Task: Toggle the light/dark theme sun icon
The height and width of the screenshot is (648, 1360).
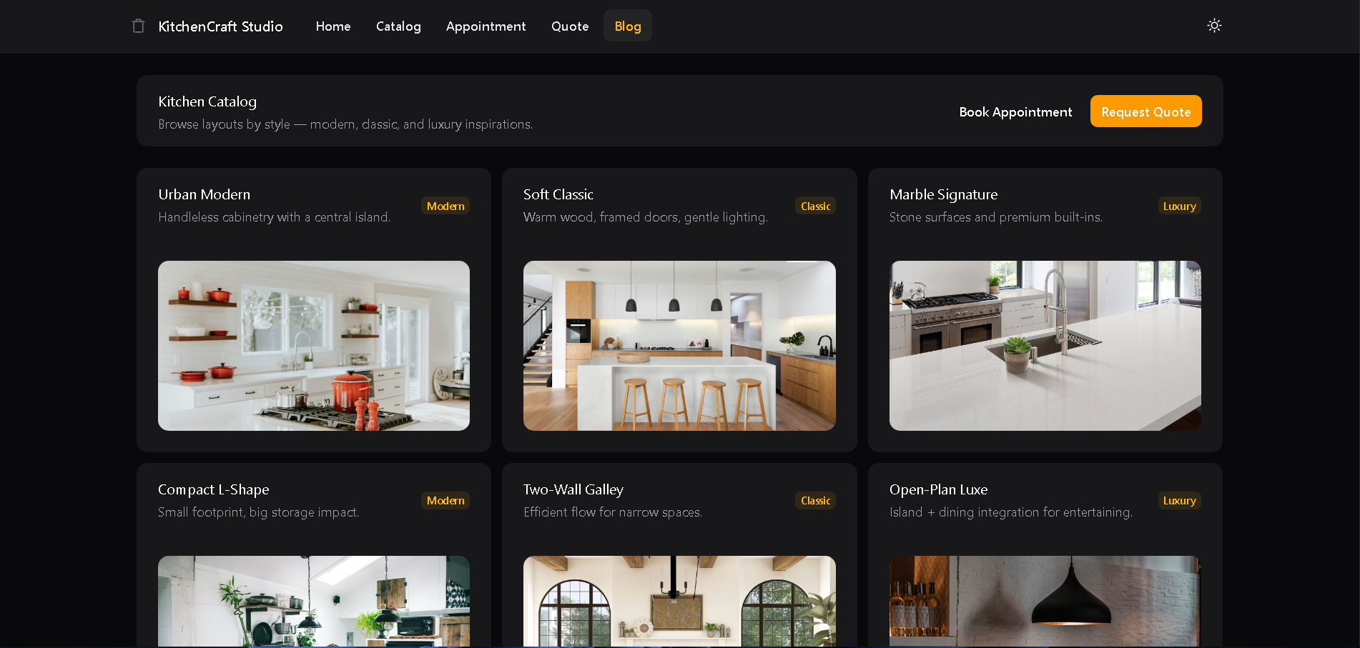Action: click(1214, 26)
